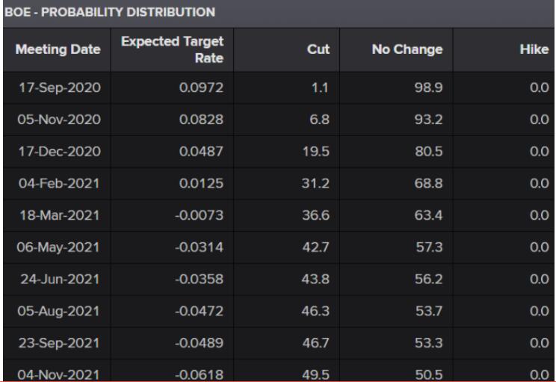Click the expected rate value -0.0618
This screenshot has width=556, height=382.
pos(200,375)
